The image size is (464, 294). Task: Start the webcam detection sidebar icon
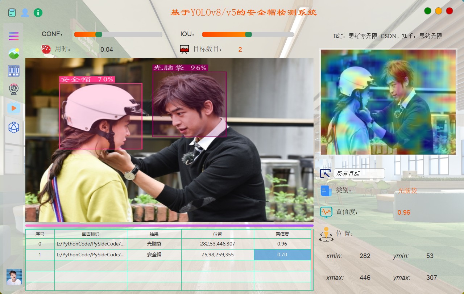14,89
